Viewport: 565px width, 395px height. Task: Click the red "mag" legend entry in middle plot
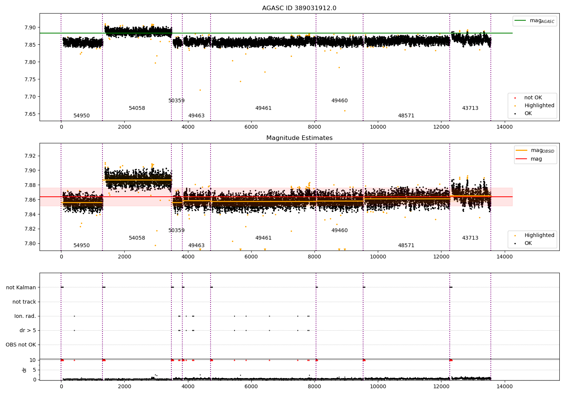pyautogui.click(x=529, y=159)
